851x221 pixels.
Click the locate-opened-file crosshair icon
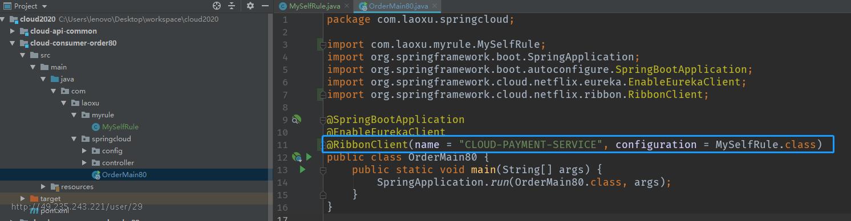(217, 6)
